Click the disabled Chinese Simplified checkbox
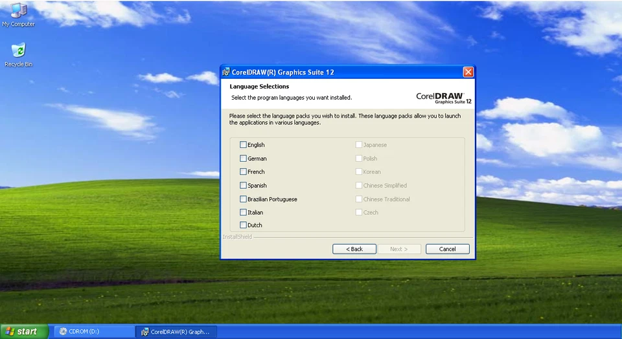 358,185
